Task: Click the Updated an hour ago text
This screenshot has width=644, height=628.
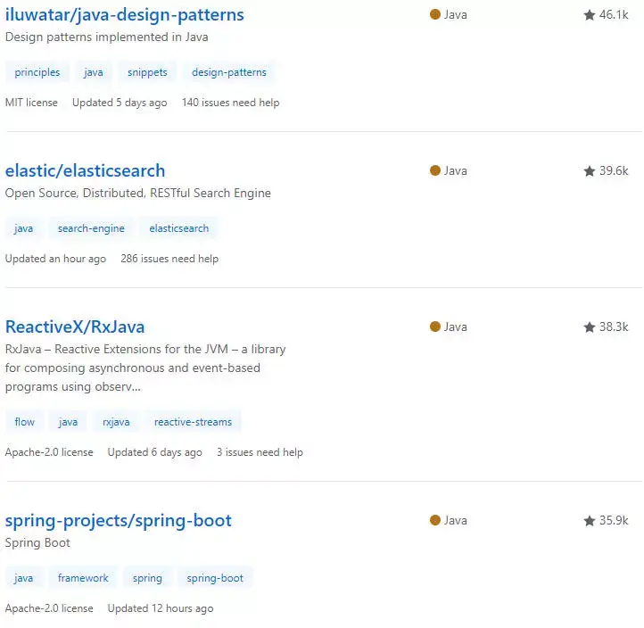Action: (x=55, y=259)
